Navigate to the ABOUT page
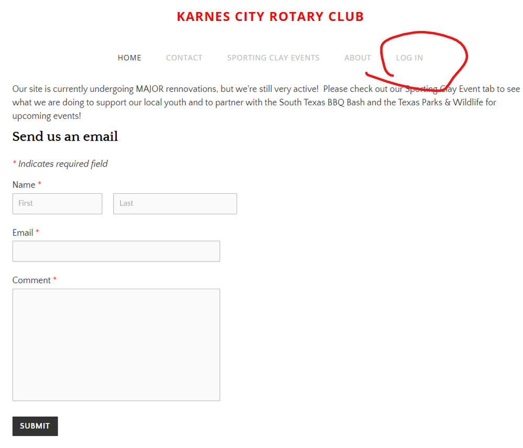Viewport: 523px width, 448px height. 358,58
